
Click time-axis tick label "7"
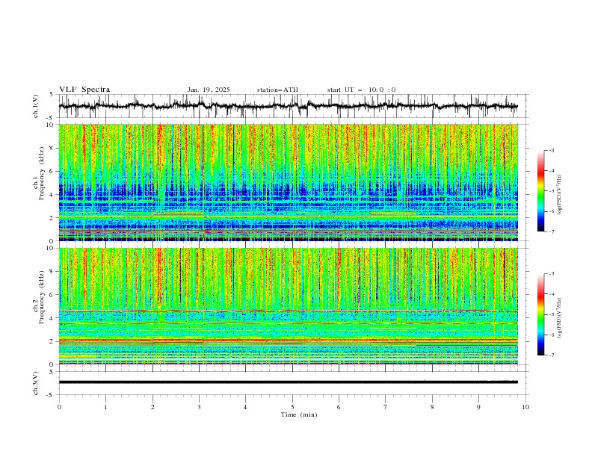386,407
